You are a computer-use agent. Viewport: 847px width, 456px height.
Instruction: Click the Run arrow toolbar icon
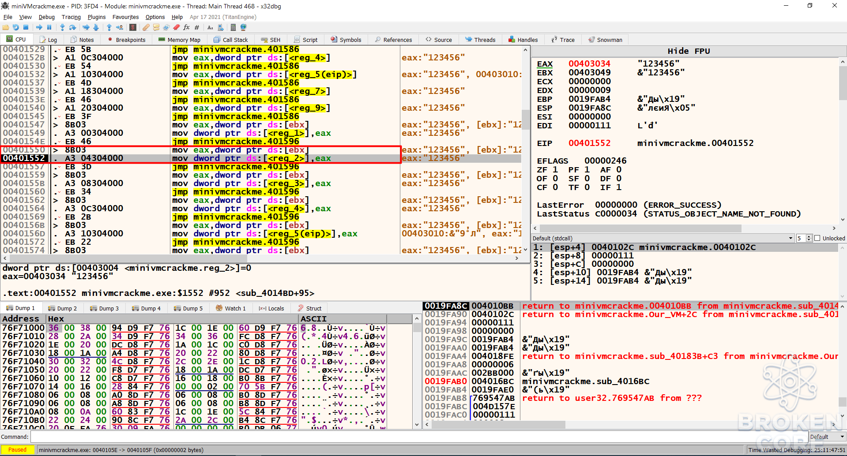click(x=39, y=27)
